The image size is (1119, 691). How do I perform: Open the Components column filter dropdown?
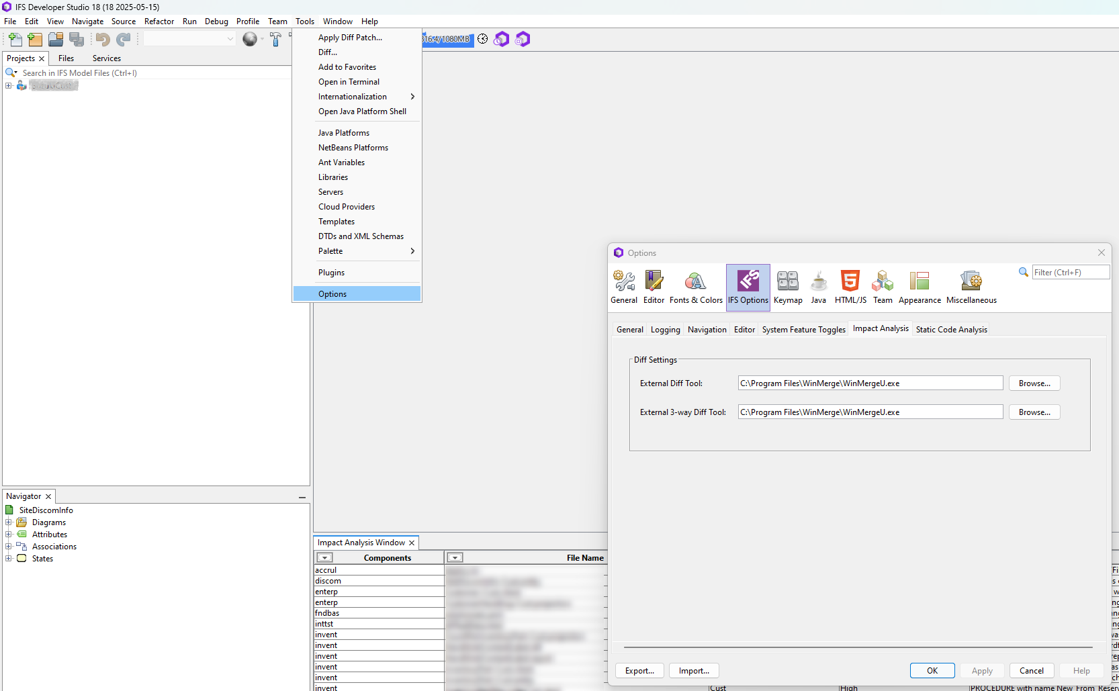coord(324,558)
